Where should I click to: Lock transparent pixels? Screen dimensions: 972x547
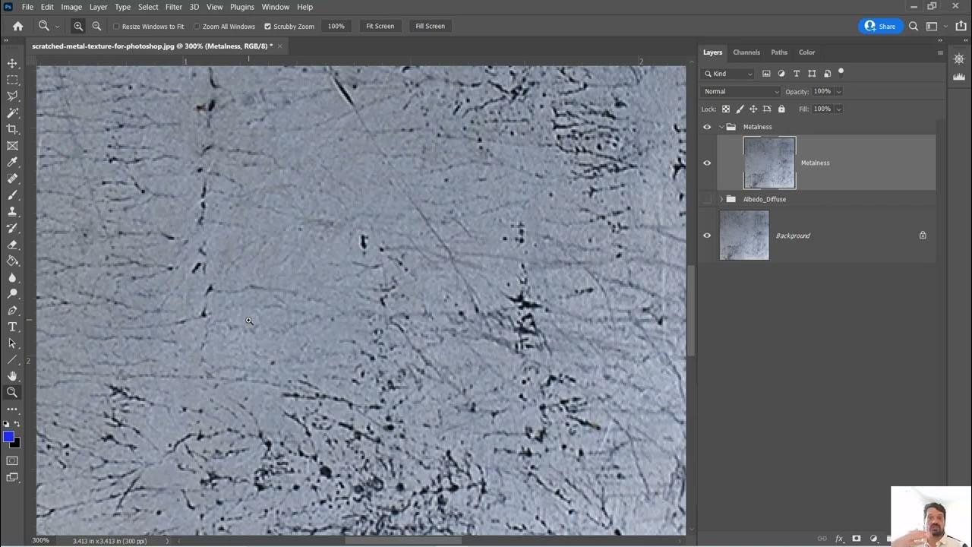click(726, 109)
